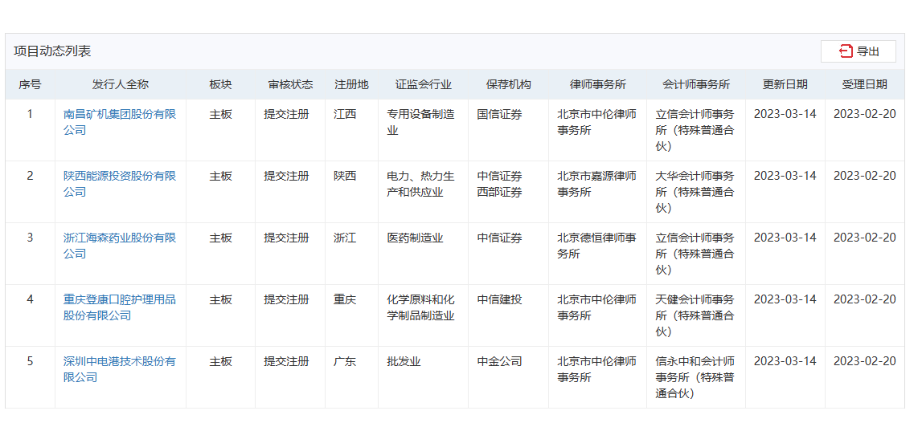The height and width of the screenshot is (427, 918).
Task: Click the export icon beside 导出
Action: tap(846, 51)
